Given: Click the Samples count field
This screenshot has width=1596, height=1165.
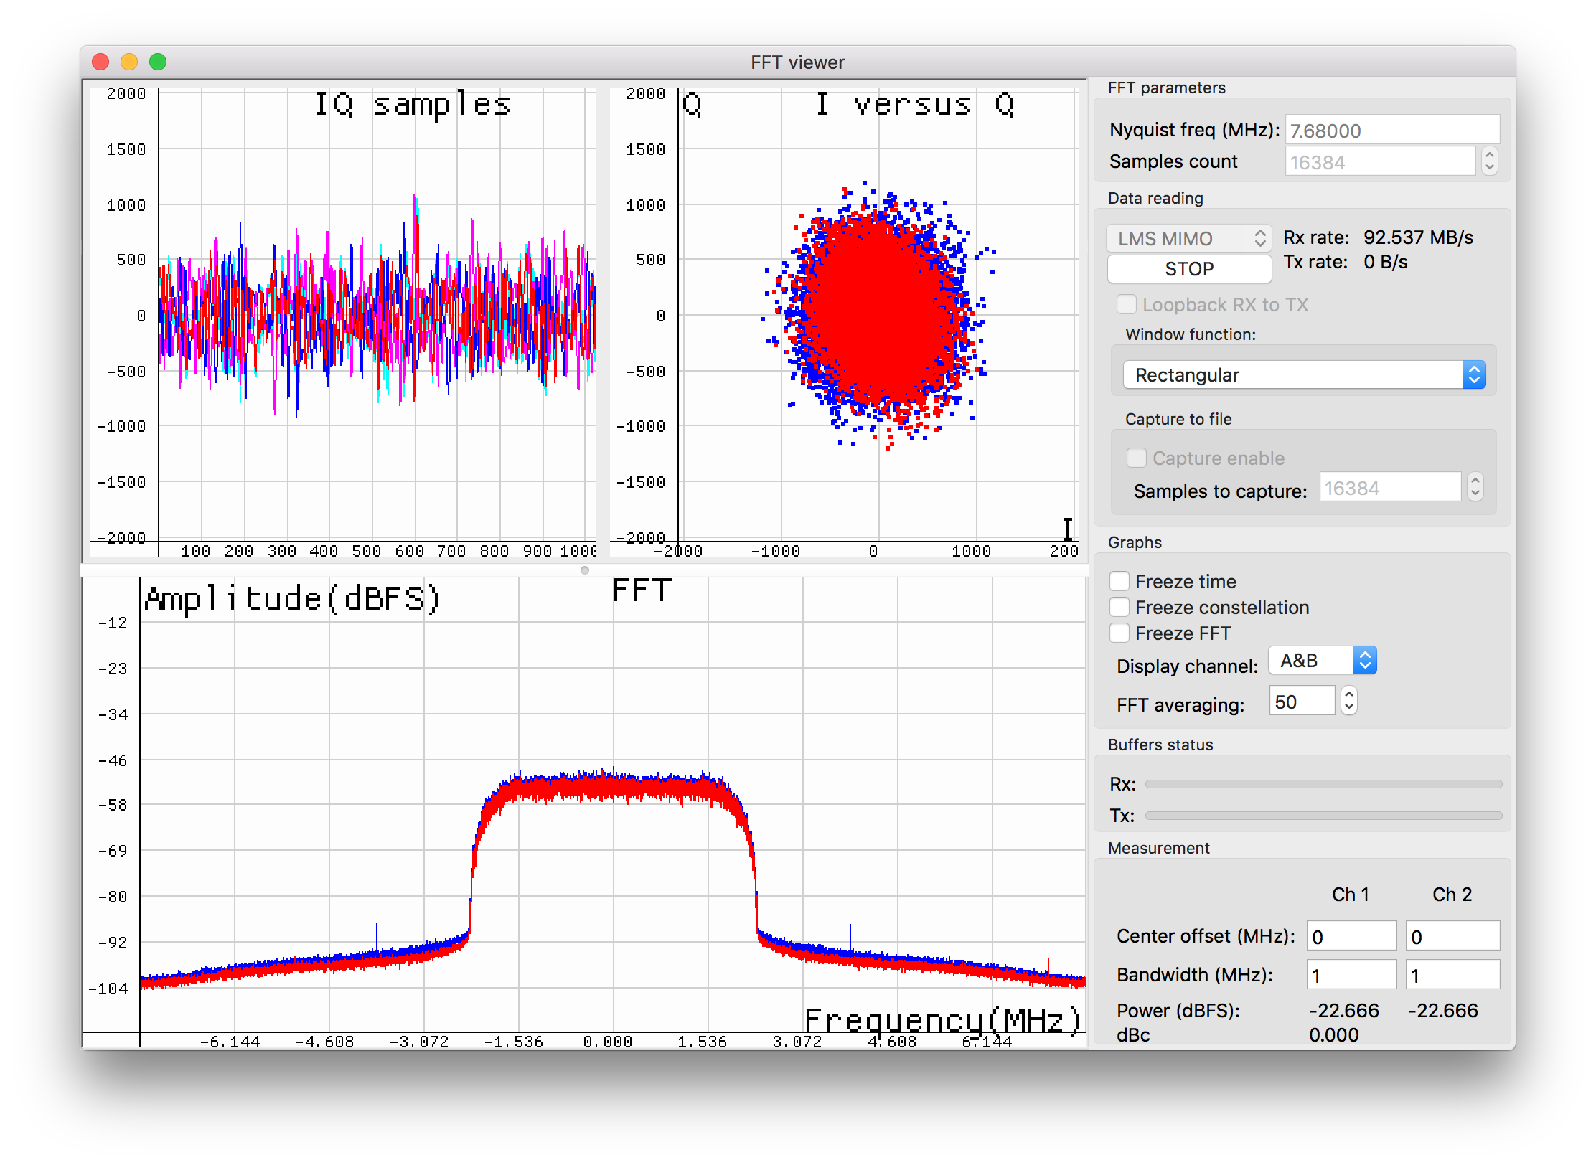Looking at the screenshot, I should point(1380,161).
